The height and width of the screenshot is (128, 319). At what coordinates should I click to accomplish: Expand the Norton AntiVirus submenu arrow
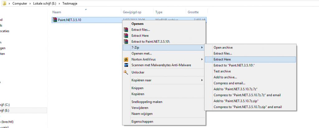coord(202,59)
